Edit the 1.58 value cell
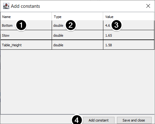The image size is (155, 124). click(129, 45)
